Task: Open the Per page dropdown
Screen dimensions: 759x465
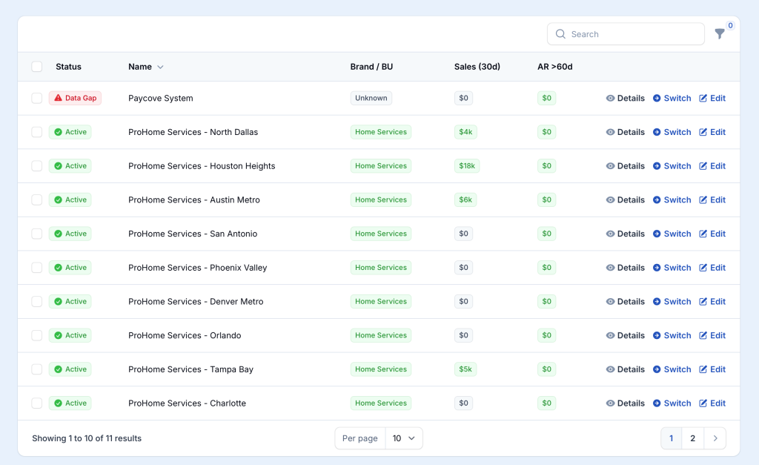Action: click(404, 438)
